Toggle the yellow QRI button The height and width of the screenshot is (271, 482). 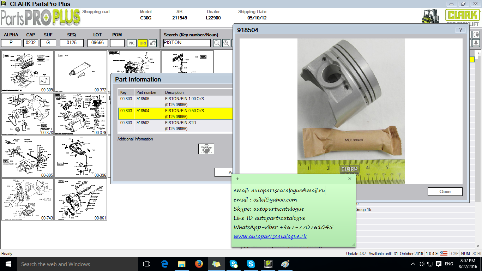143,43
